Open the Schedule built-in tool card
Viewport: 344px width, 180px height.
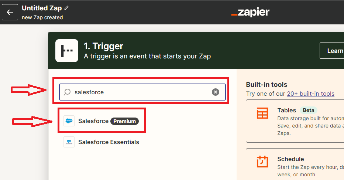295,164
